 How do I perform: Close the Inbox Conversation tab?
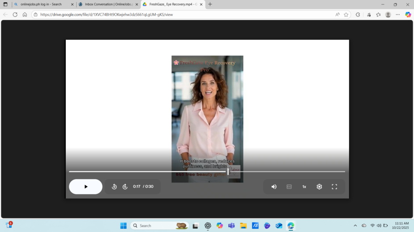[137, 4]
